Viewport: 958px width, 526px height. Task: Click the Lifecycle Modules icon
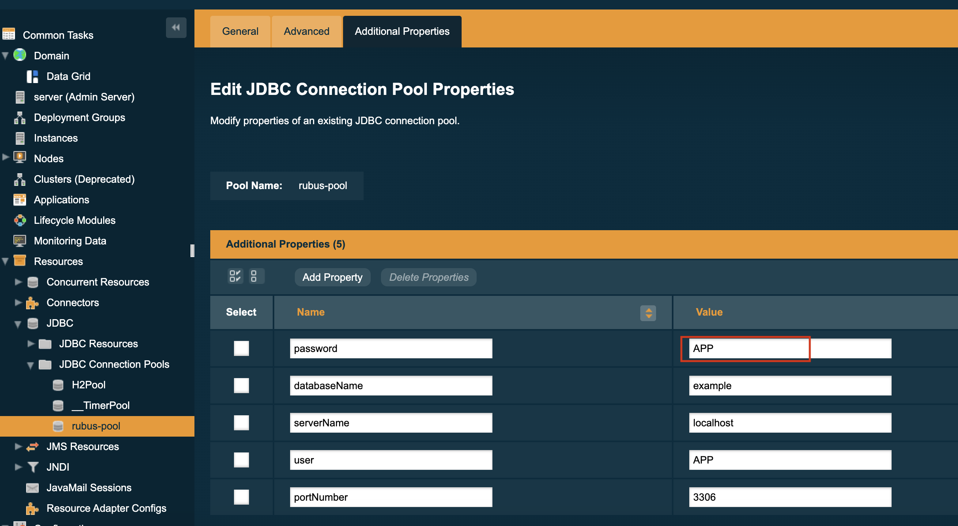tap(20, 220)
